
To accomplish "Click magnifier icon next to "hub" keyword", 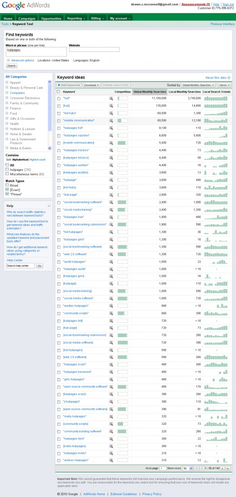I will (x=111, y=98).
